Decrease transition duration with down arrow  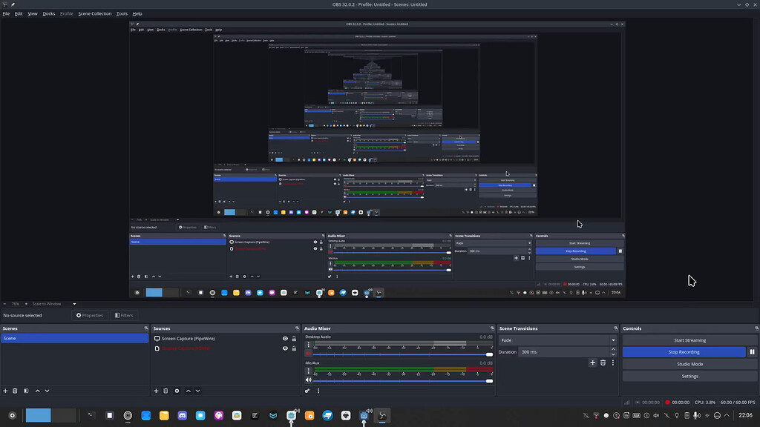click(x=613, y=354)
